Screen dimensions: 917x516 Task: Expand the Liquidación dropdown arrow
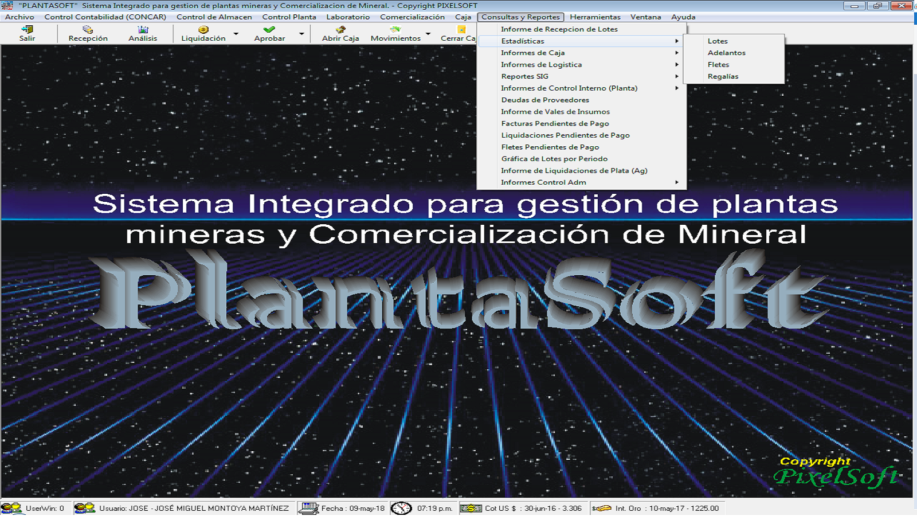coord(236,34)
